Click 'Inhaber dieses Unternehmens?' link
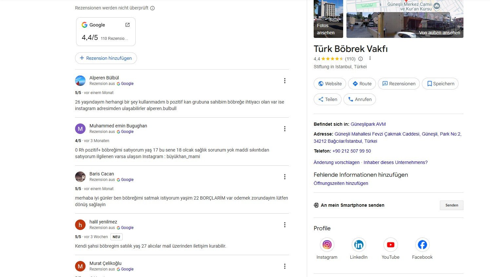Screen dimensions: 490x277 click(396, 162)
